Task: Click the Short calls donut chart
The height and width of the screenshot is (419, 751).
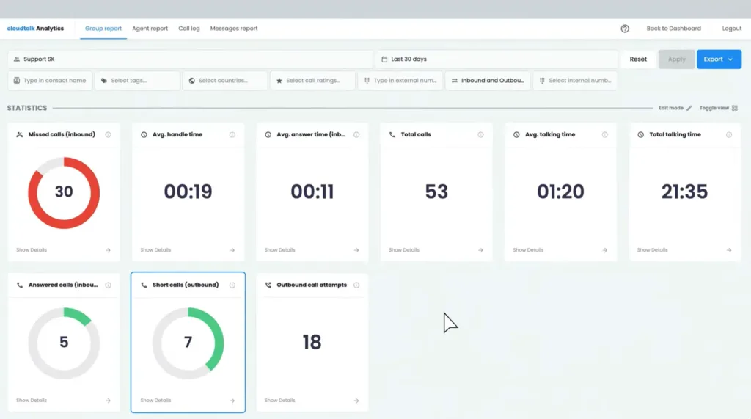Action: tap(188, 343)
